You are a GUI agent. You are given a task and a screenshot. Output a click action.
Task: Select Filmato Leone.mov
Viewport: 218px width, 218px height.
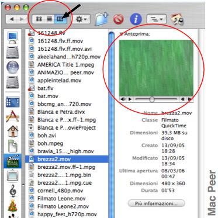click(x=67, y=199)
